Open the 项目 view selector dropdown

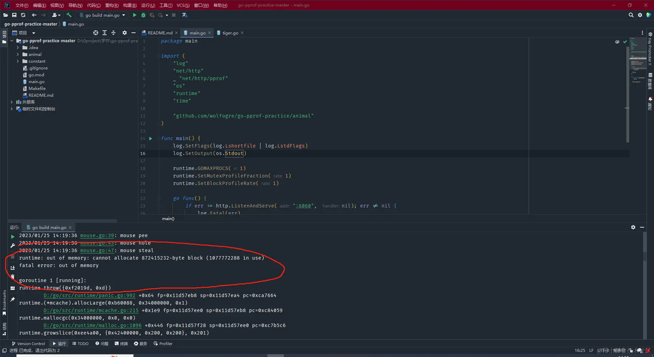coord(24,33)
